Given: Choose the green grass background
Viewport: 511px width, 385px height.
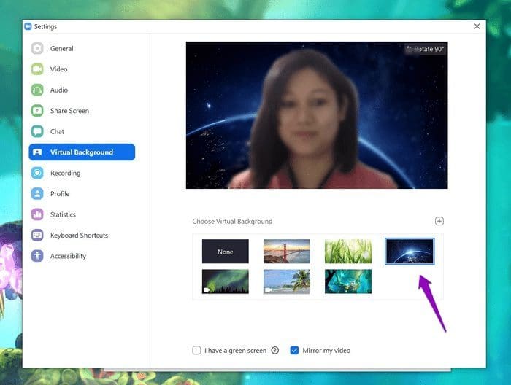Looking at the screenshot, I should 348,252.
